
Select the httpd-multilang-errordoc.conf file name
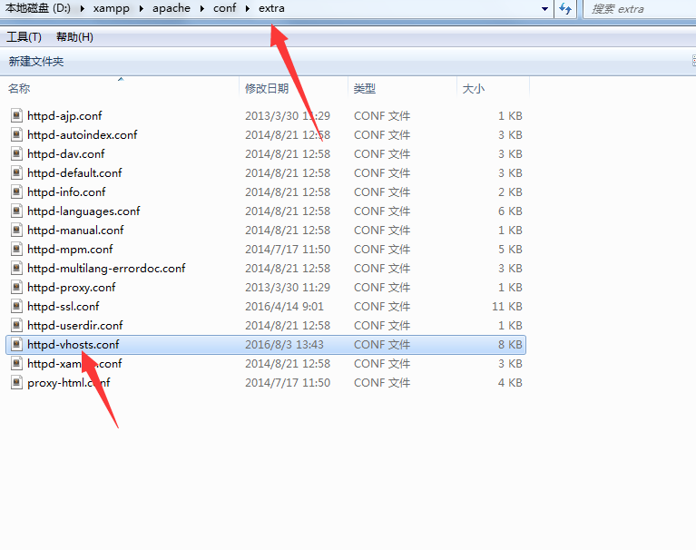[106, 268]
